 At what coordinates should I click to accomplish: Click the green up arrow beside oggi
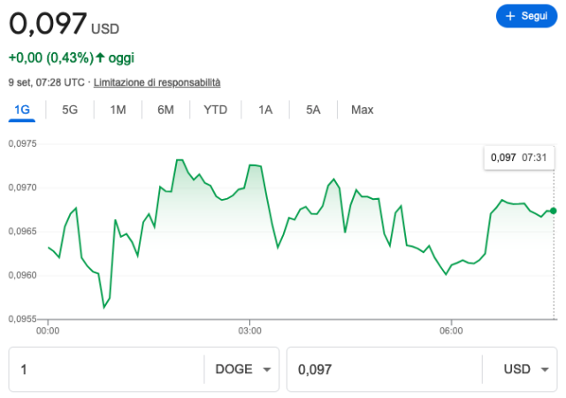101,57
